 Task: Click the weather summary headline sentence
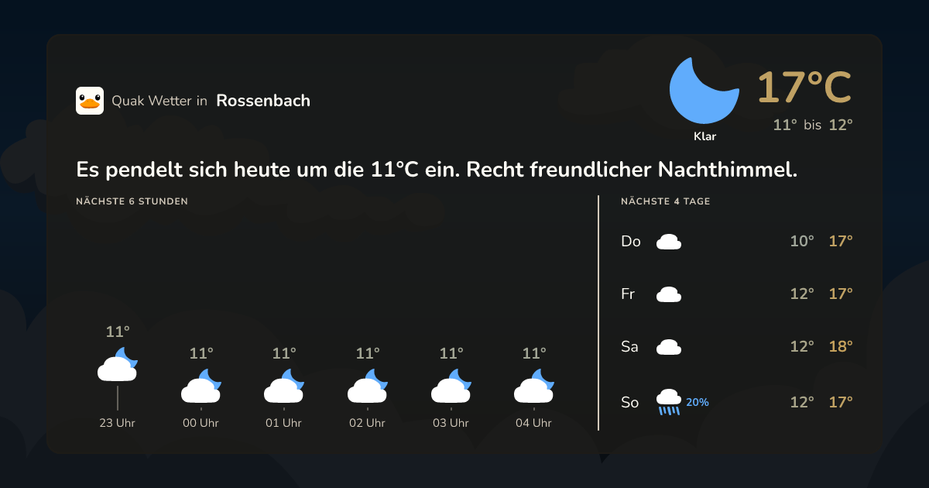437,169
